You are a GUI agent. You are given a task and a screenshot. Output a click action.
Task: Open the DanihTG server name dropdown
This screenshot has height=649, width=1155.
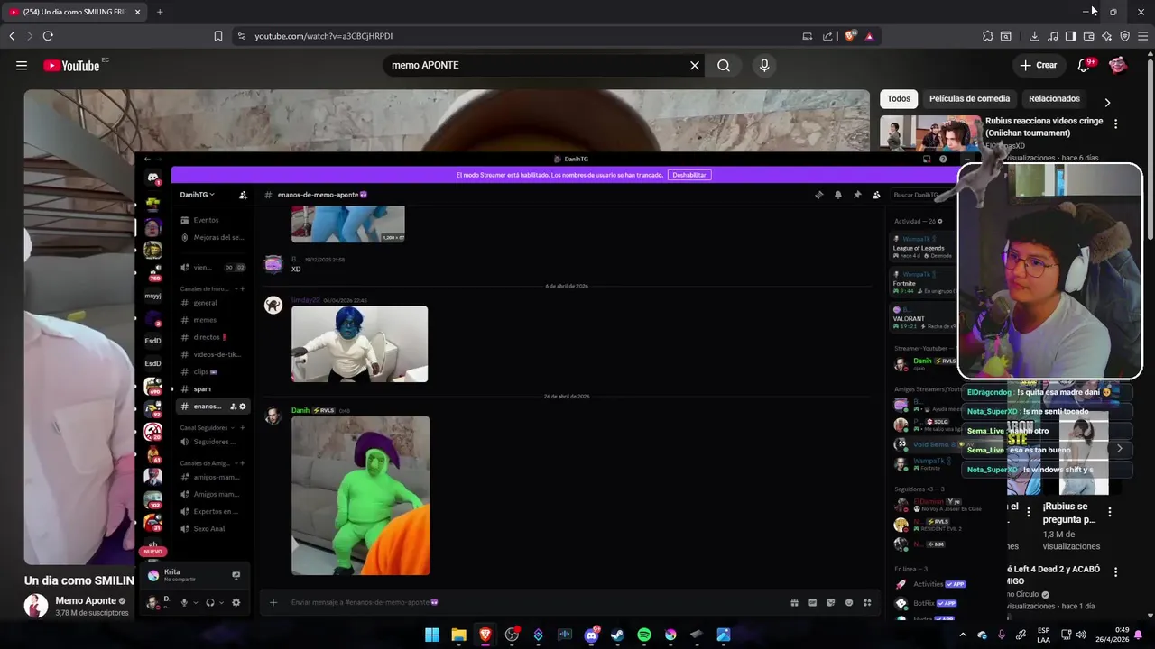pyautogui.click(x=198, y=195)
